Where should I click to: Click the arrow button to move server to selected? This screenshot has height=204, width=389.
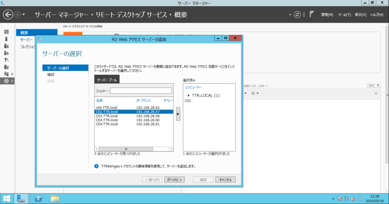pos(178,114)
